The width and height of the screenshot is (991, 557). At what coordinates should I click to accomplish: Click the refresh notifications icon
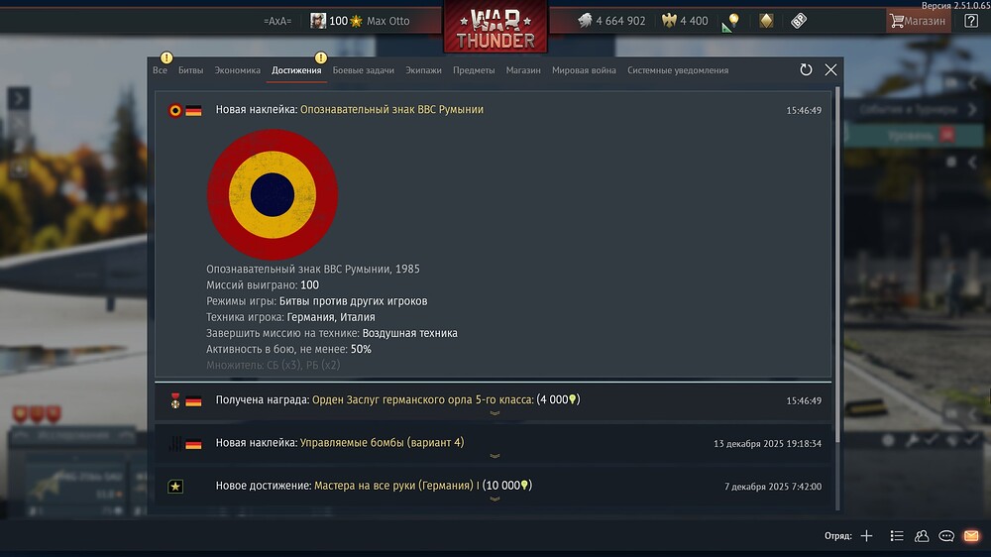pyautogui.click(x=806, y=69)
